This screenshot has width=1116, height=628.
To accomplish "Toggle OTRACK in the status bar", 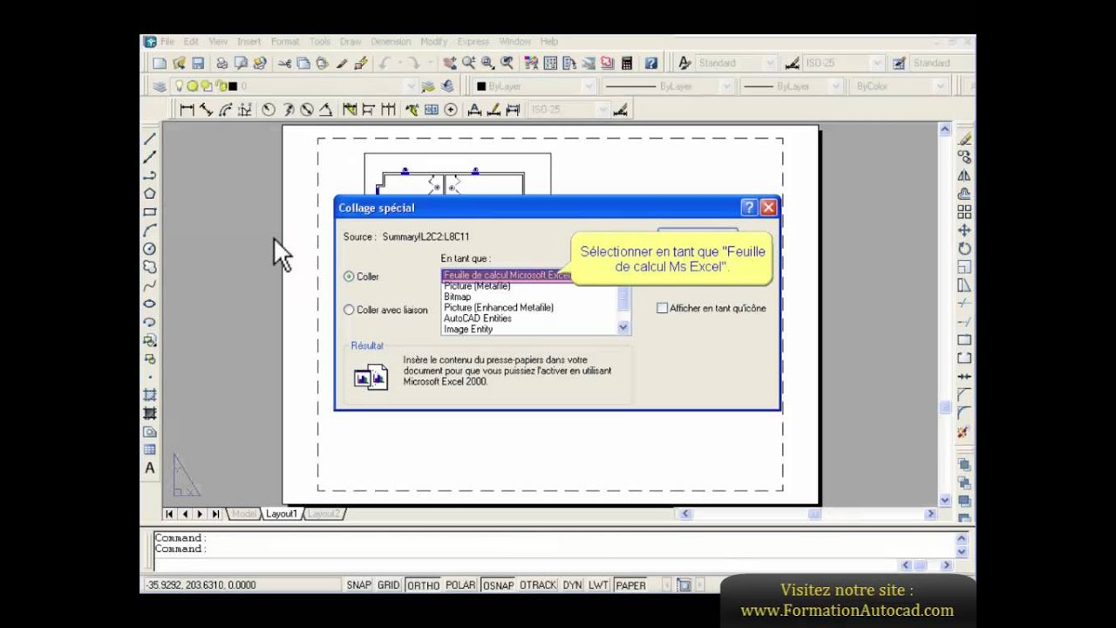I will [538, 585].
